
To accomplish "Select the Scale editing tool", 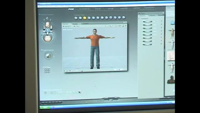I will (x=93, y=18).
